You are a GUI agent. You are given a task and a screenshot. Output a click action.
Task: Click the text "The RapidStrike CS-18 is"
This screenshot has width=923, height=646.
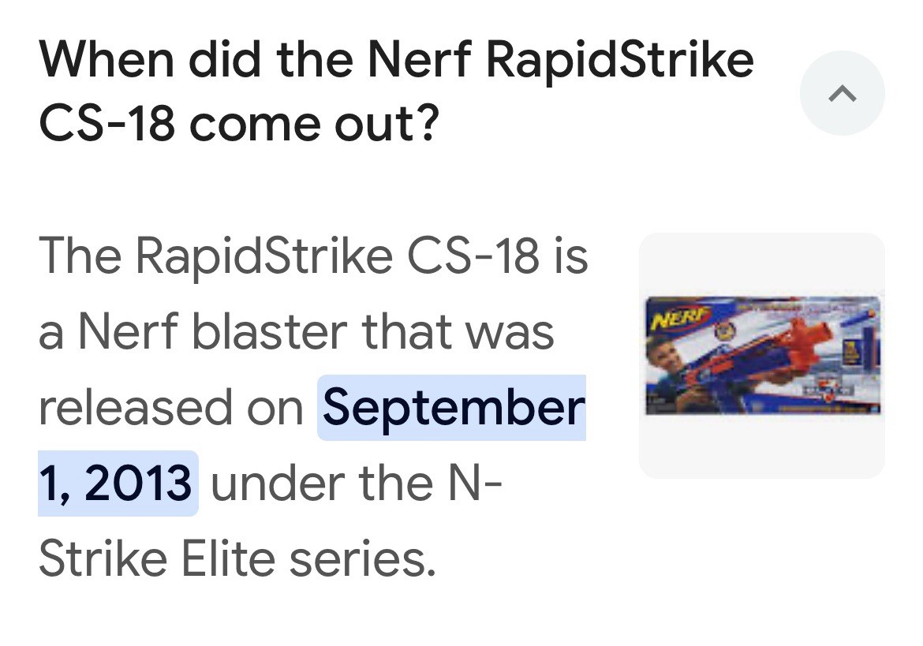(x=313, y=256)
